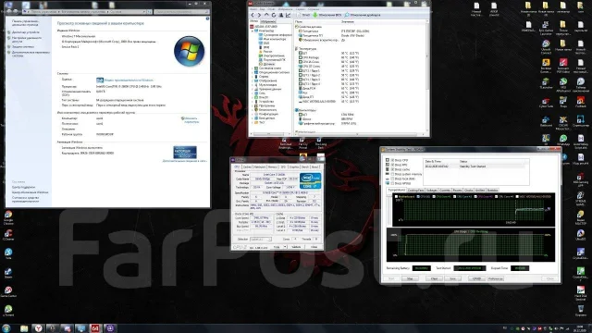Open the Mainboard tab in CPU-Z
Screen dimensions: 592x333
259,166
